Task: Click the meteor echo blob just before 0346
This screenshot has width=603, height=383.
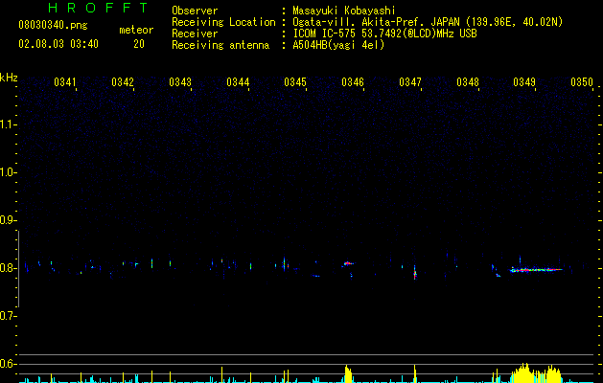Action: pos(348,263)
